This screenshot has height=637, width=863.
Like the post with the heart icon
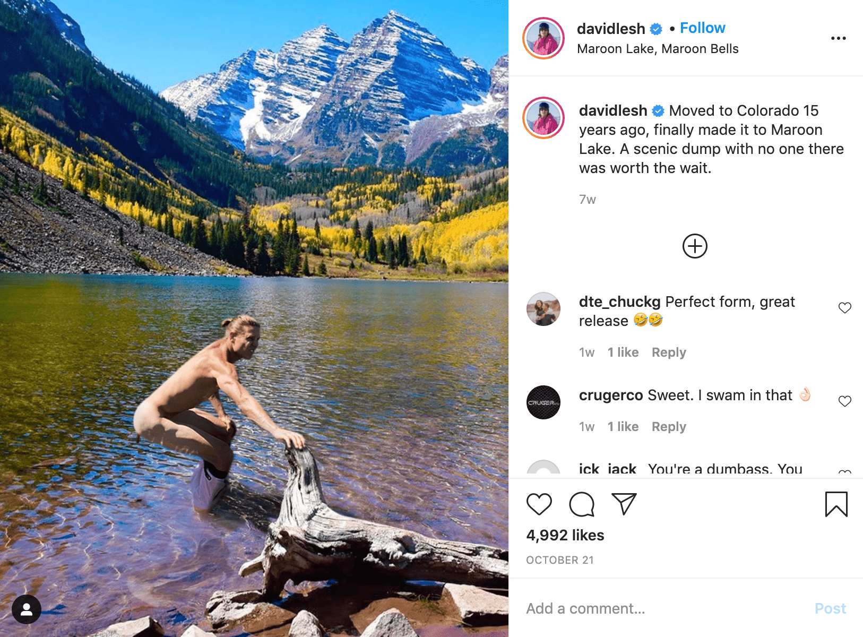tap(539, 504)
